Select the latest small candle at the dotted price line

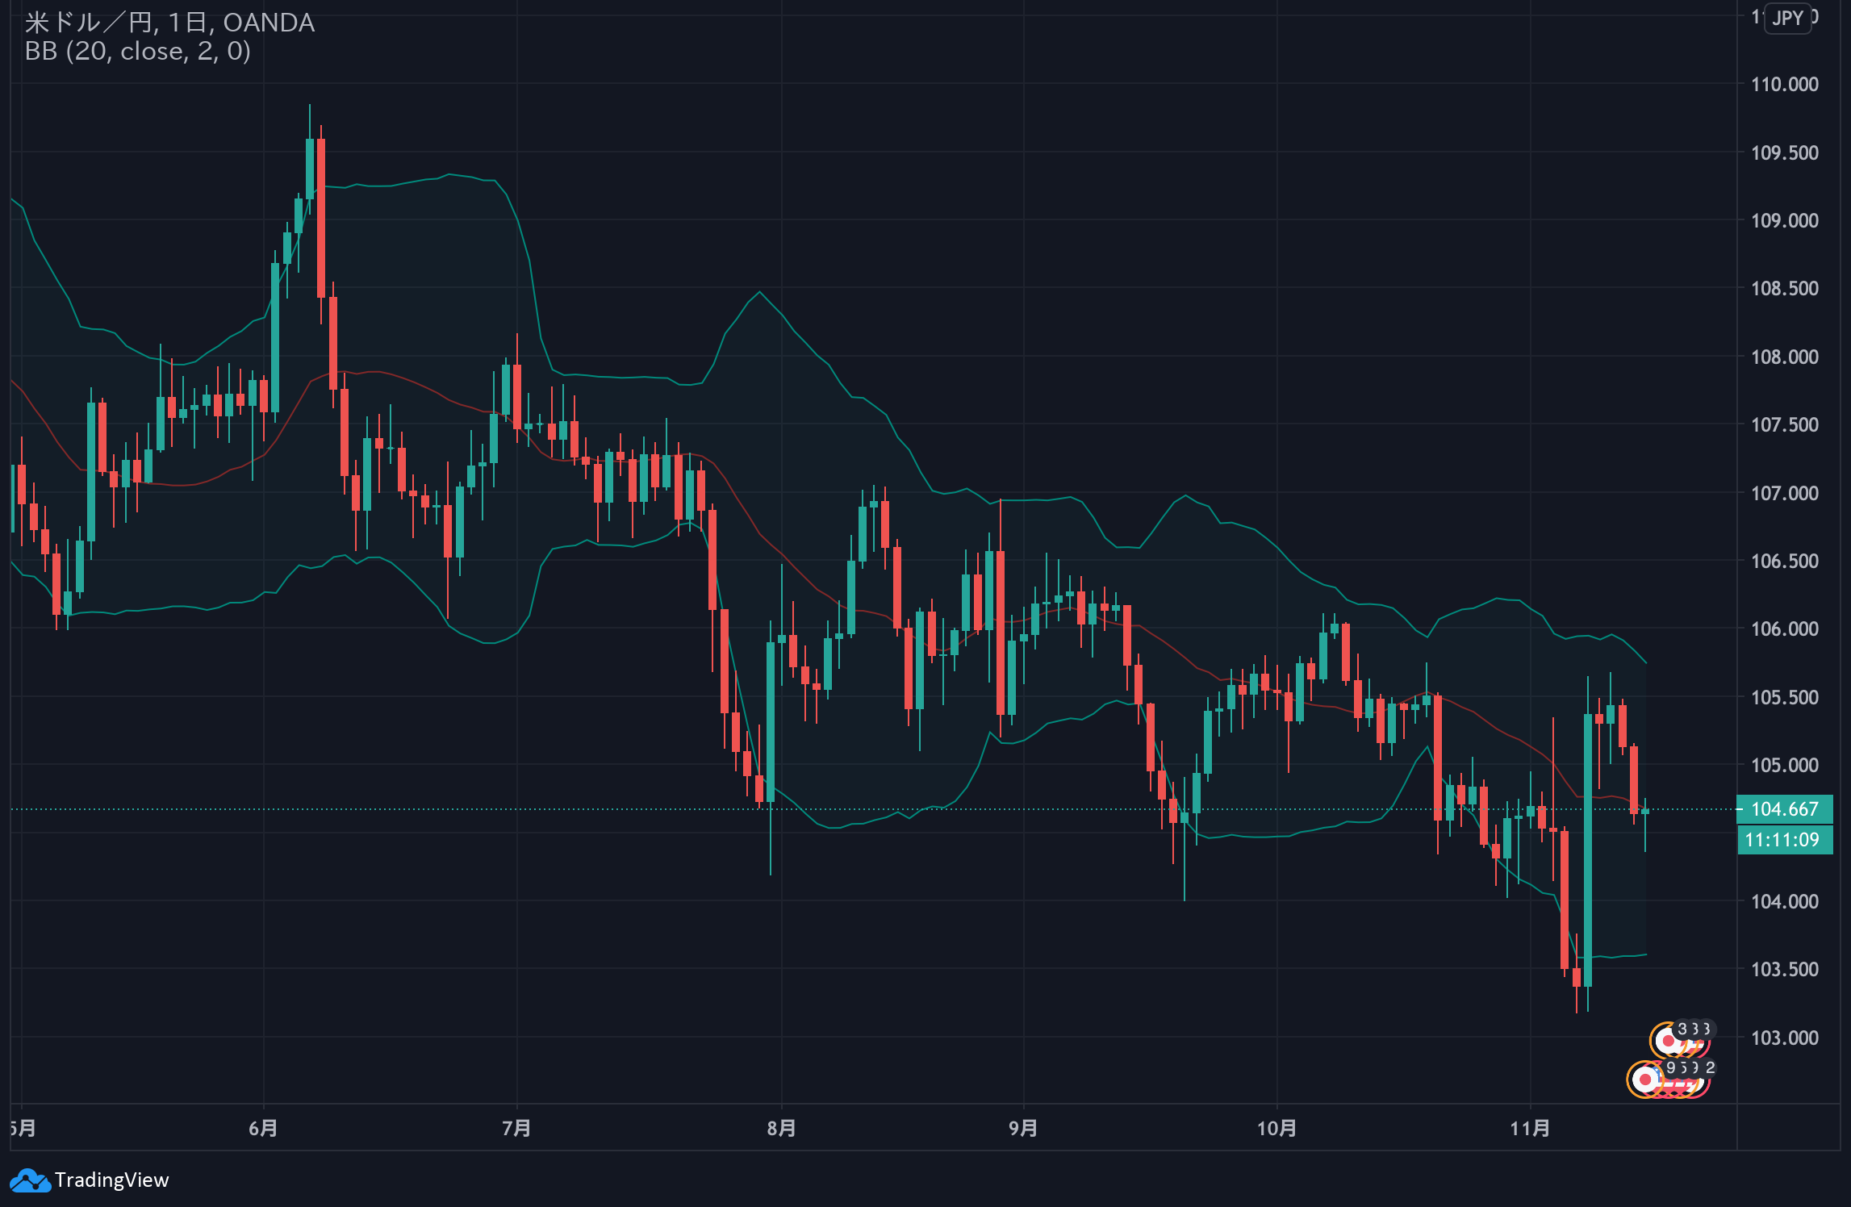(x=1645, y=812)
